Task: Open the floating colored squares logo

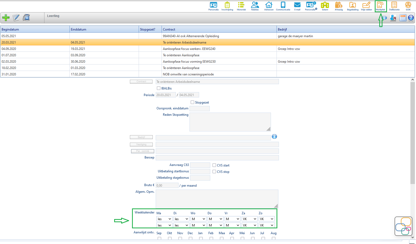Action: (x=403, y=226)
